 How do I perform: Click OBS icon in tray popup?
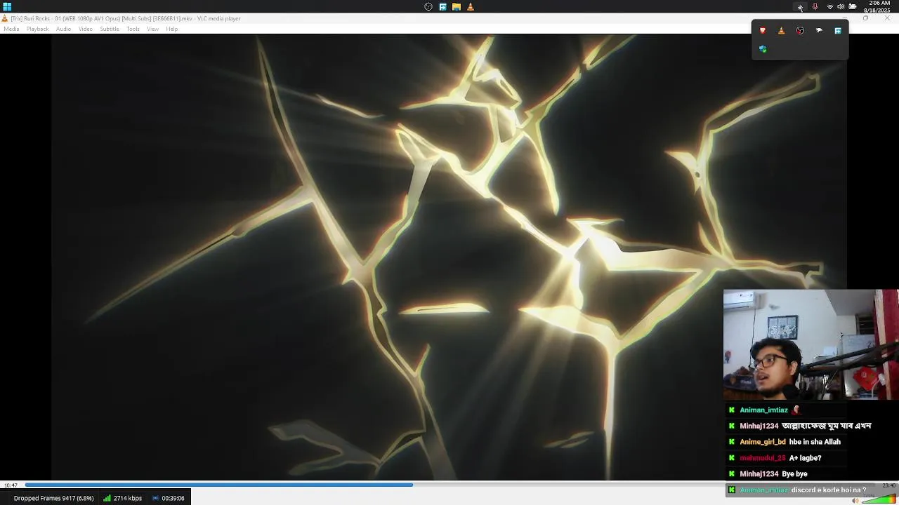point(800,31)
